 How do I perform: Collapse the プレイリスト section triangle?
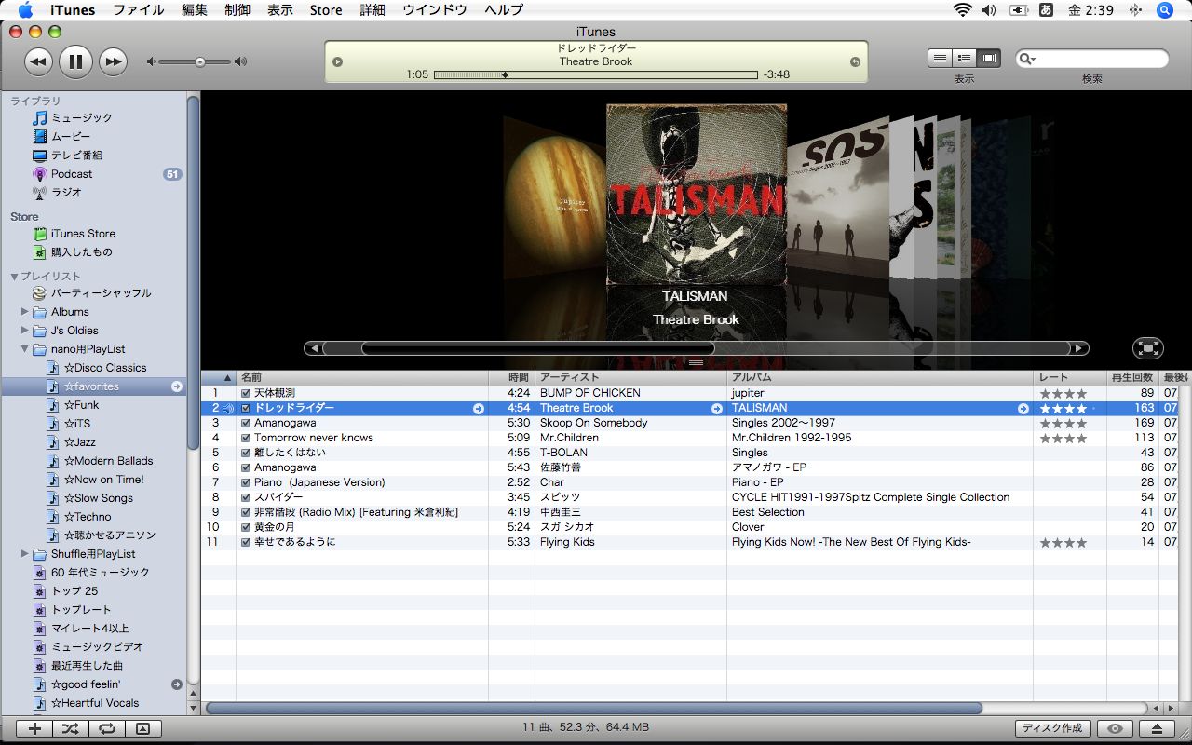pyautogui.click(x=14, y=277)
